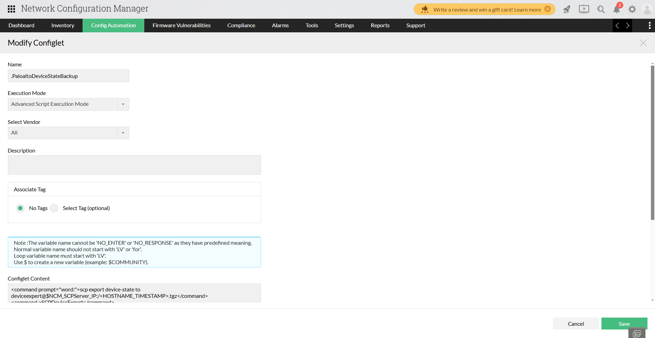The width and height of the screenshot is (655, 338).
Task: Choose the Select Tag (optional) radio
Action: tap(54, 208)
